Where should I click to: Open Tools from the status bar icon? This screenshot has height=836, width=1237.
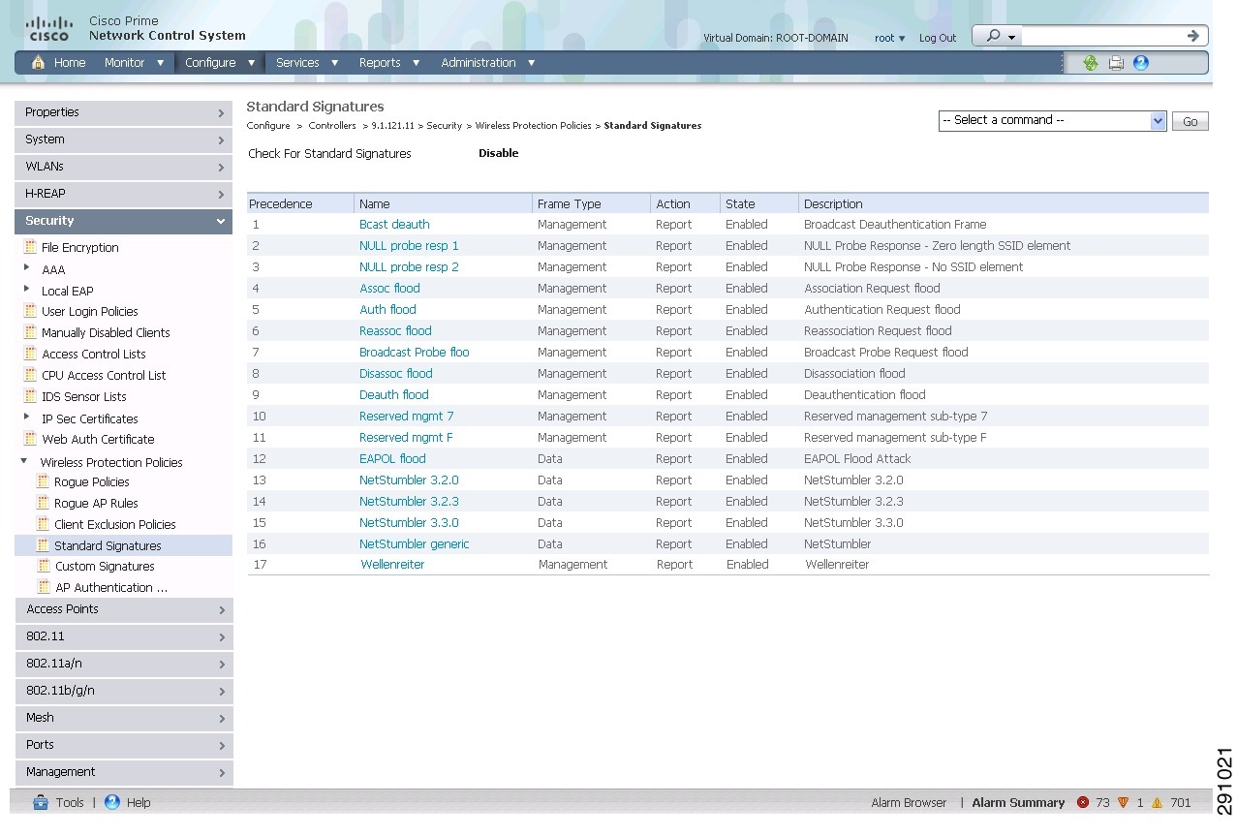pyautogui.click(x=41, y=802)
